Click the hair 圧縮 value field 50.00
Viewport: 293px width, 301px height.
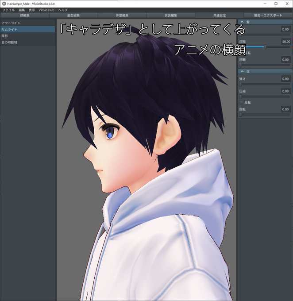[286, 42]
